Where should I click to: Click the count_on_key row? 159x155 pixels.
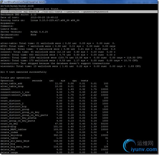click(54, 124)
